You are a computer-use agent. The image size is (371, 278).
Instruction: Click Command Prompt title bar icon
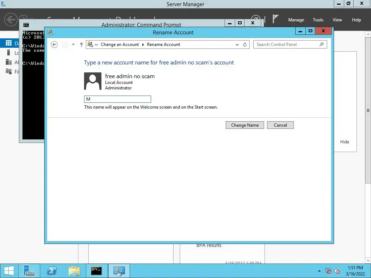tap(26, 25)
